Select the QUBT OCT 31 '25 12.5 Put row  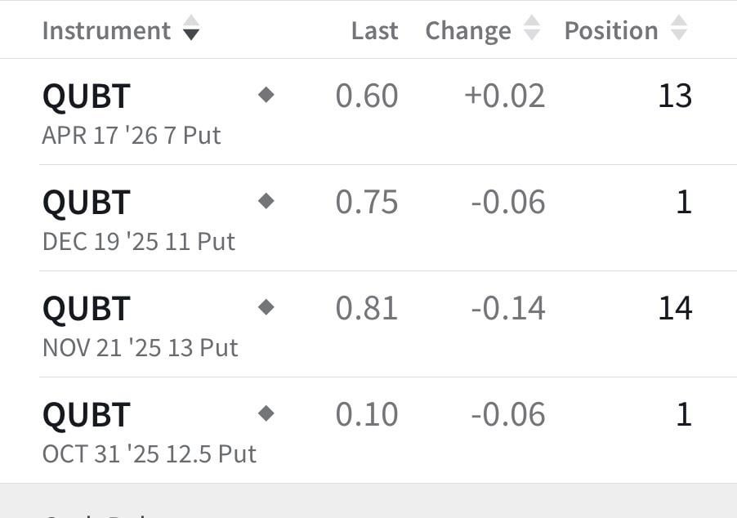[149, 431]
